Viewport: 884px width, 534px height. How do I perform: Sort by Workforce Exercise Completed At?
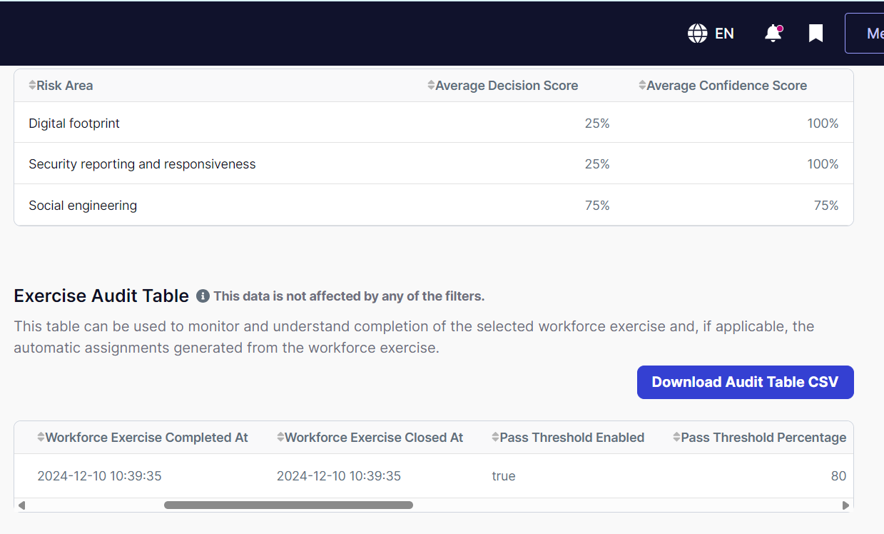click(143, 438)
